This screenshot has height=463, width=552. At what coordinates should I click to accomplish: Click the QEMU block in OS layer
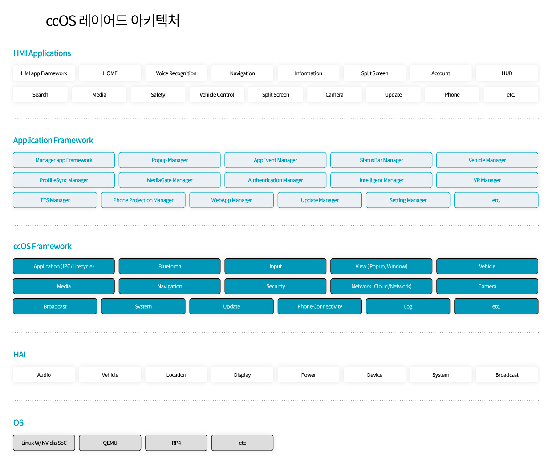click(x=110, y=443)
